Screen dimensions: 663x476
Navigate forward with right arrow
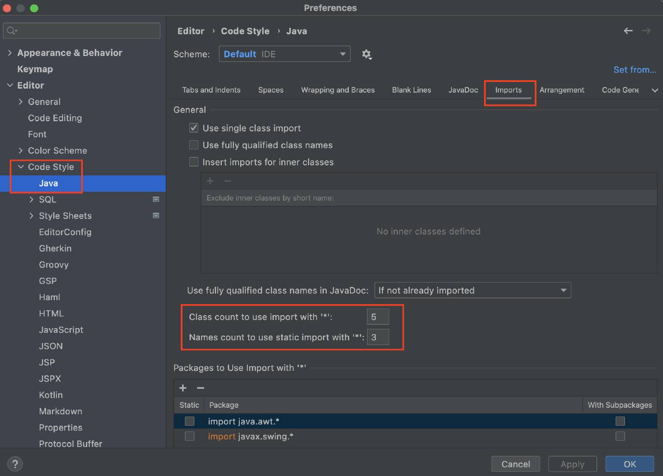click(646, 31)
